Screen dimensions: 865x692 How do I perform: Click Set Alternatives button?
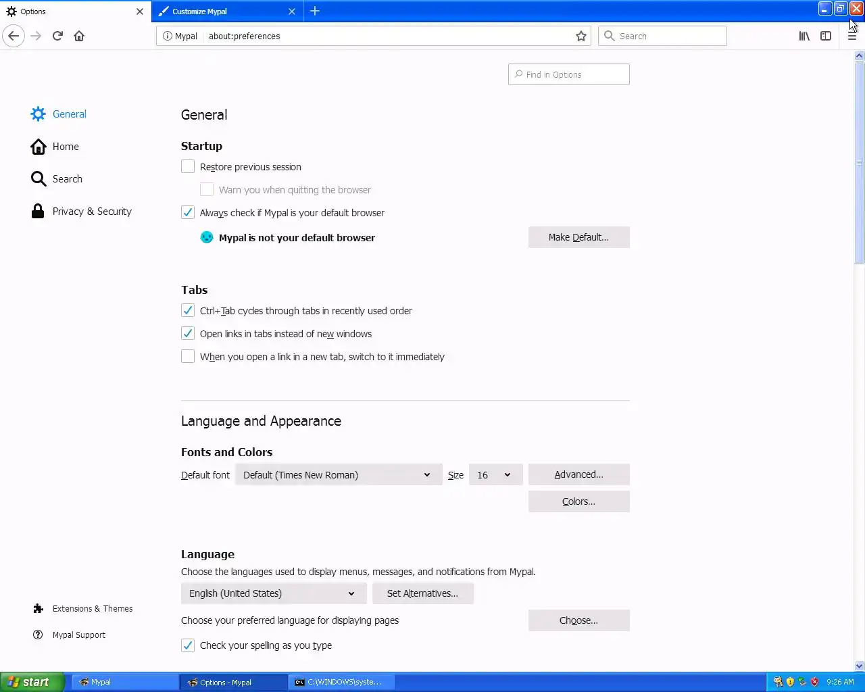pos(422,593)
